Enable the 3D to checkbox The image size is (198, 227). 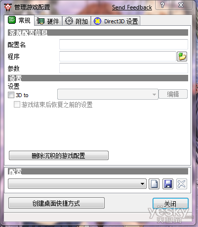pos(11,95)
